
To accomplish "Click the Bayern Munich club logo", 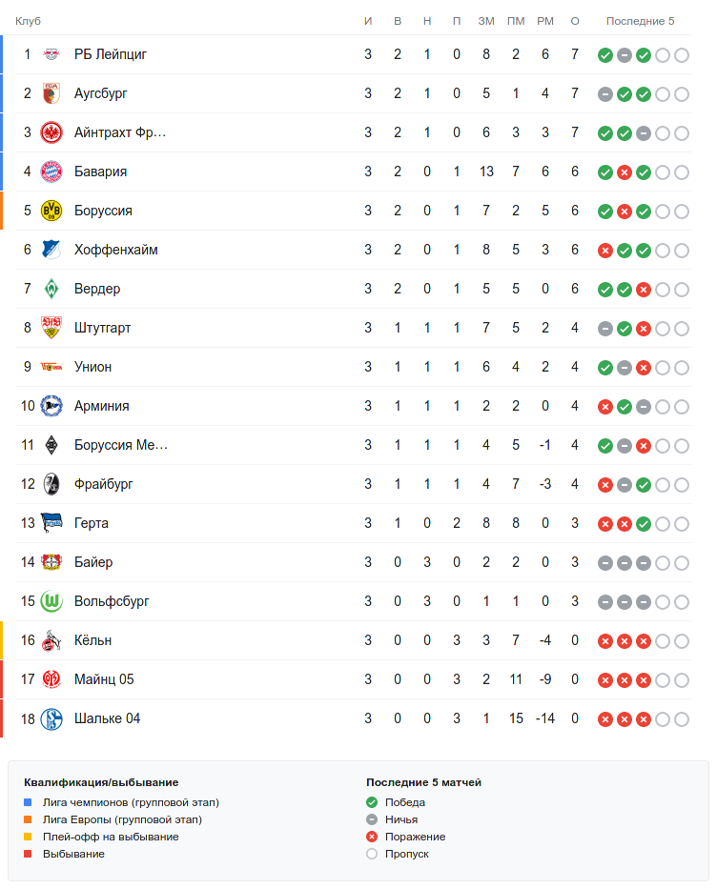I will 51,172.
